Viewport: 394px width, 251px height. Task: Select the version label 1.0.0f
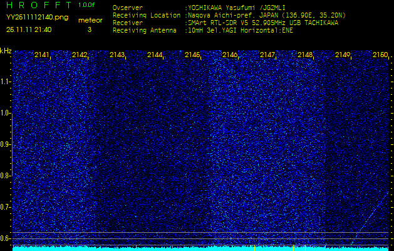coord(86,5)
